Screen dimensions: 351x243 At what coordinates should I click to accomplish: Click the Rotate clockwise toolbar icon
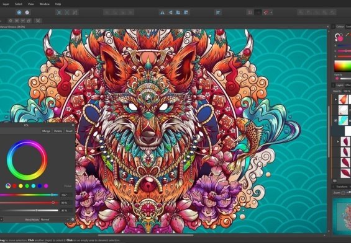click(x=186, y=12)
